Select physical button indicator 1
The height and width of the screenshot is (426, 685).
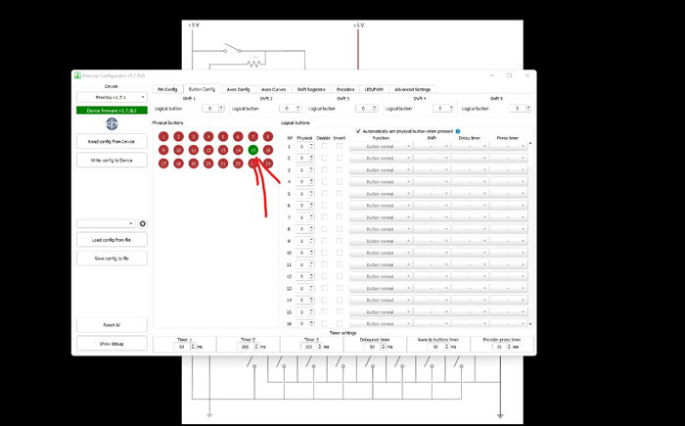(163, 137)
